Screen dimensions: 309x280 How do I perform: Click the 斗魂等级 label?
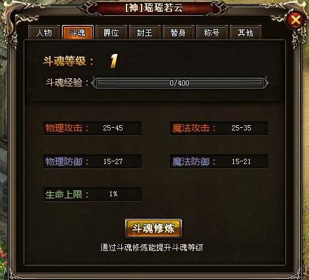tap(69, 61)
